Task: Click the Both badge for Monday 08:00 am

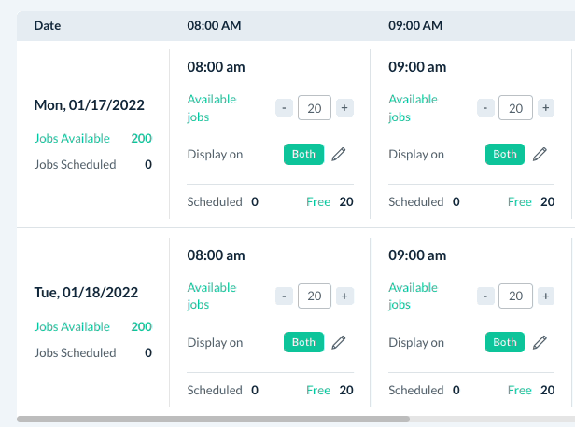Action: [303, 155]
